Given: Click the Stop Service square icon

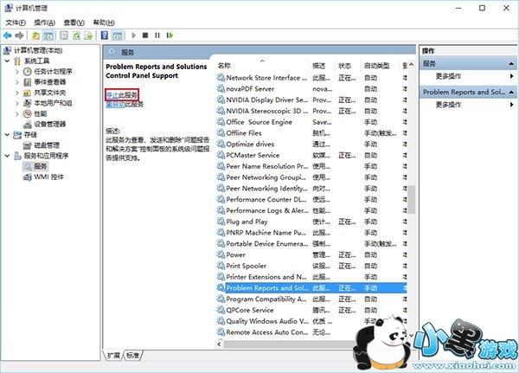Looking at the screenshot, I should click(144, 36).
